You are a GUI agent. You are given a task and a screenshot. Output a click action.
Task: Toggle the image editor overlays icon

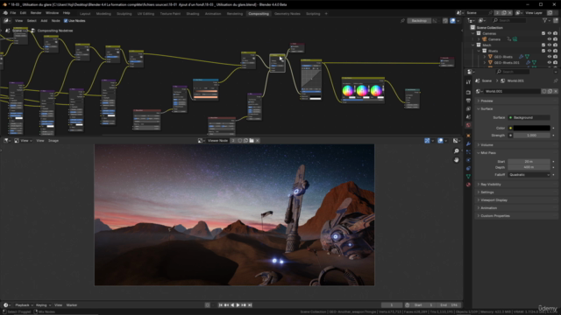pyautogui.click(x=440, y=141)
